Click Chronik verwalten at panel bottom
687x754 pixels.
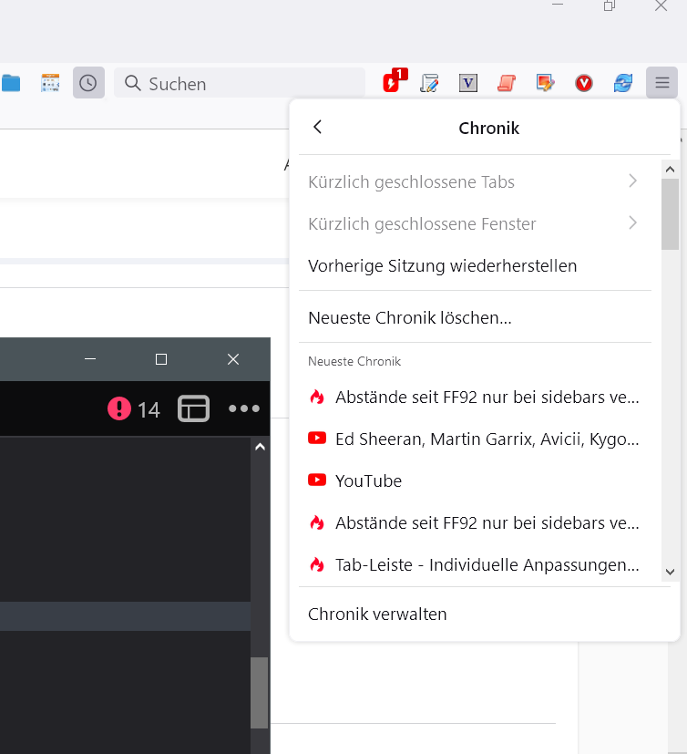(x=377, y=614)
